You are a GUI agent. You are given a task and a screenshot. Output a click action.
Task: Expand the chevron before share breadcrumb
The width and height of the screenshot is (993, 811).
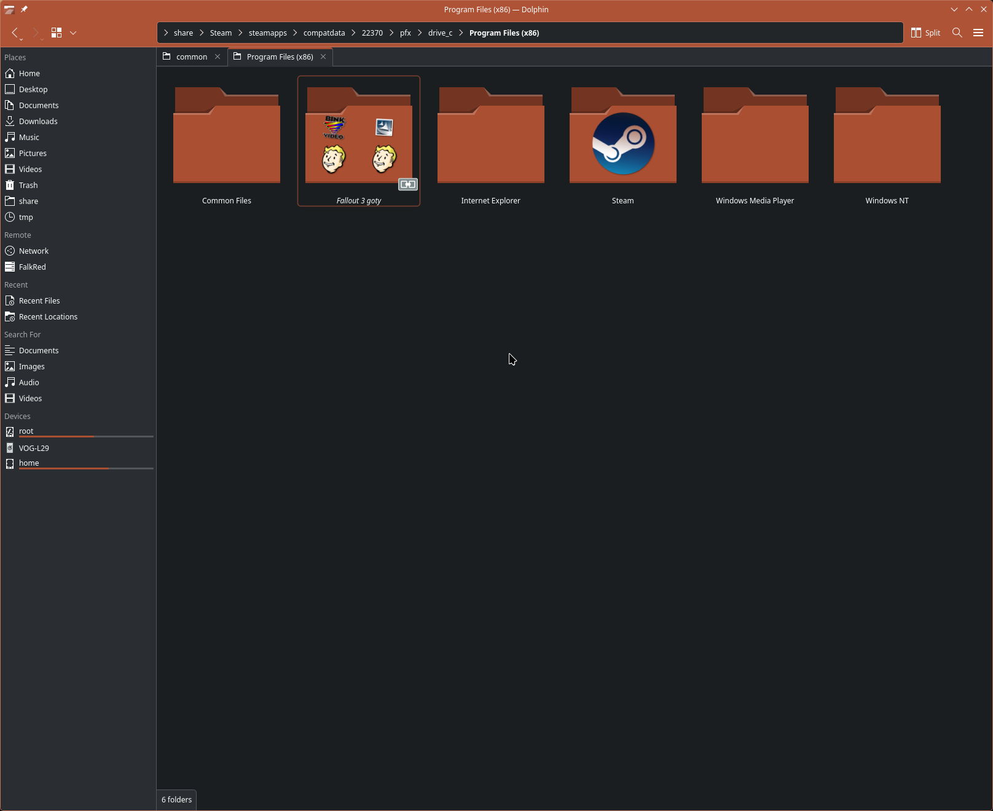click(x=166, y=33)
